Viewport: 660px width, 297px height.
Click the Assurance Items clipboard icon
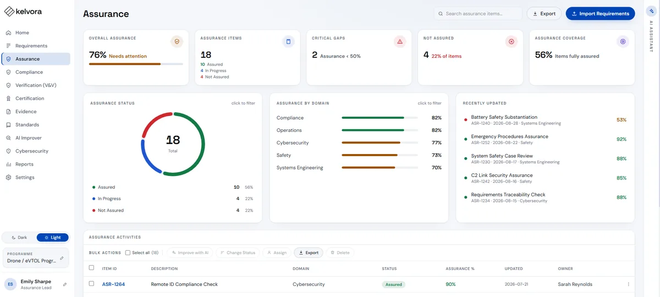pos(288,41)
